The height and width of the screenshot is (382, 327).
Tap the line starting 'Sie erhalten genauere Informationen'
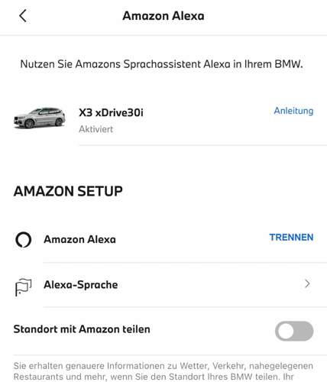tap(163, 366)
